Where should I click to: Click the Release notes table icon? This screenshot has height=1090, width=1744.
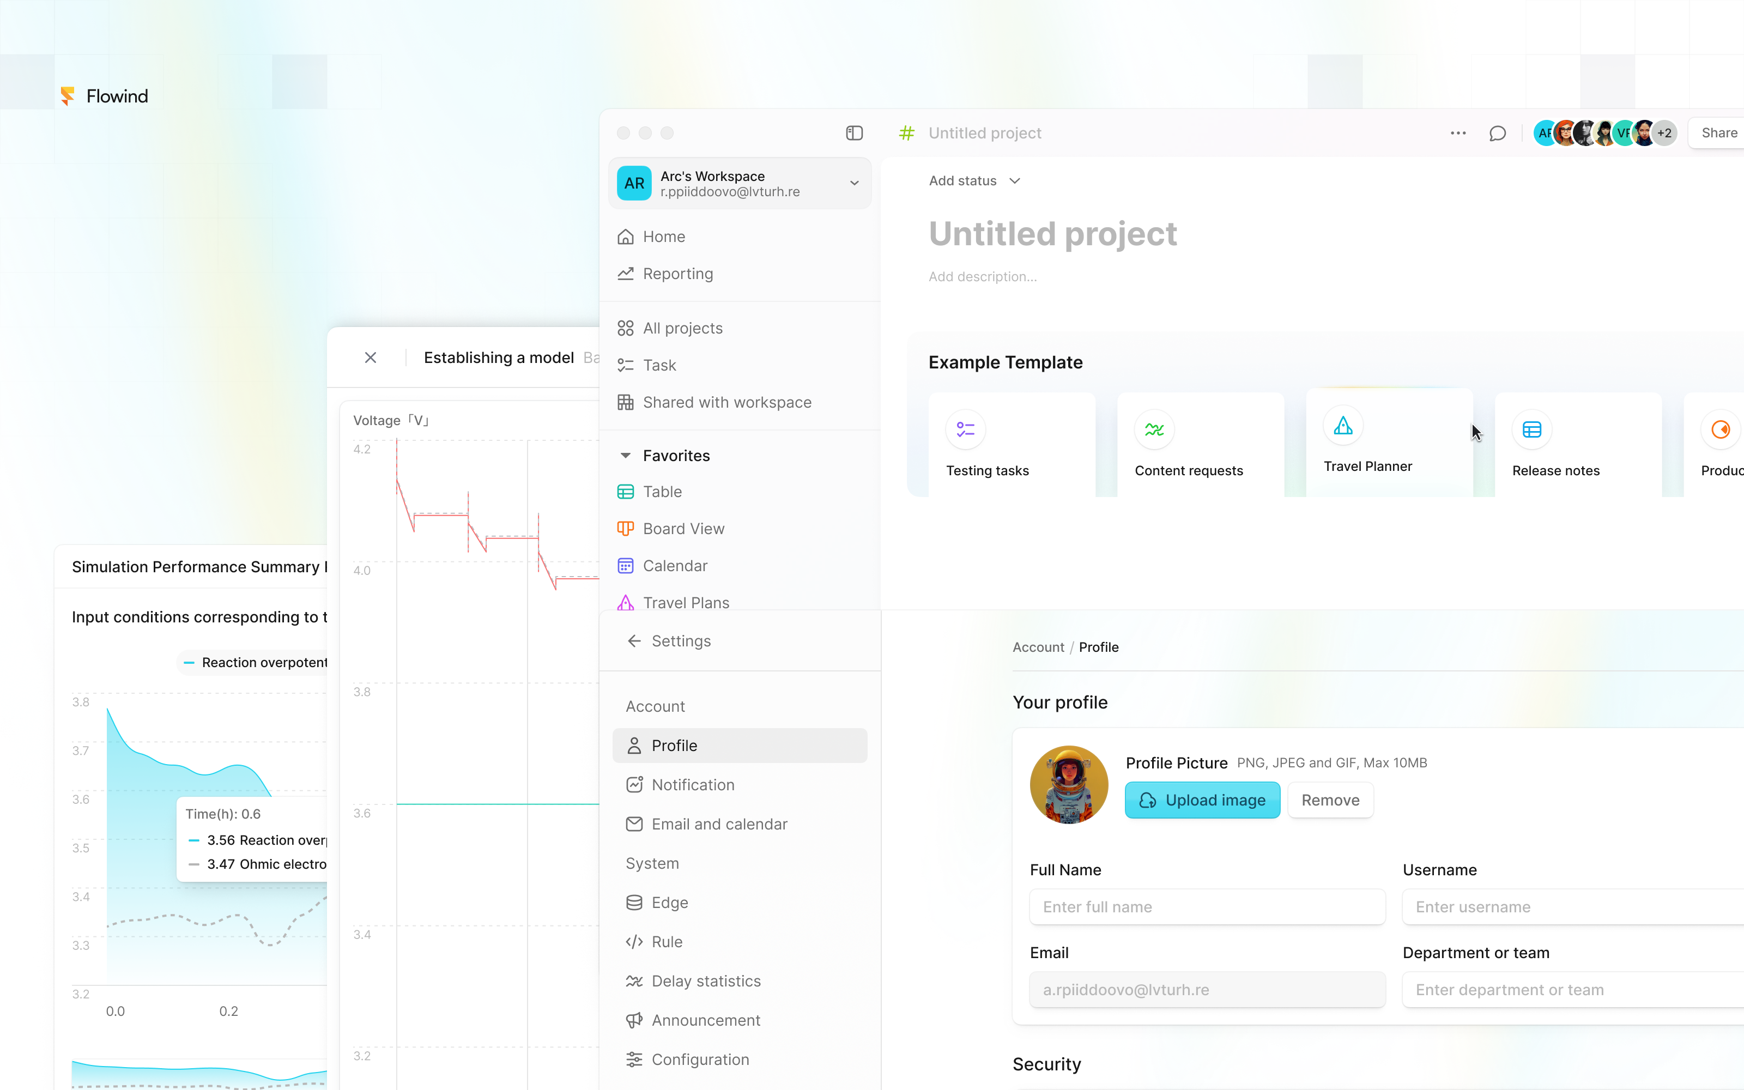click(x=1532, y=429)
